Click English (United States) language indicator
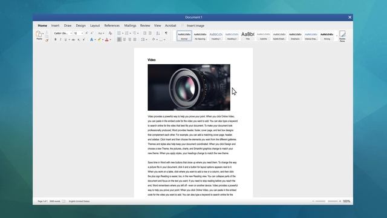The width and height of the screenshot is (387, 218). click(x=79, y=201)
